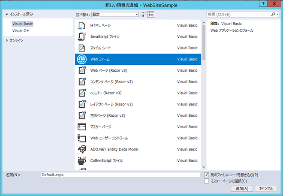The height and width of the screenshot is (196, 283).
Task: Open the search options dropdown arrow
Action: pos(277,15)
